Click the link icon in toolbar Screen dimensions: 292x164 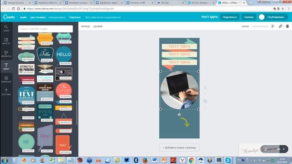coord(281,26)
